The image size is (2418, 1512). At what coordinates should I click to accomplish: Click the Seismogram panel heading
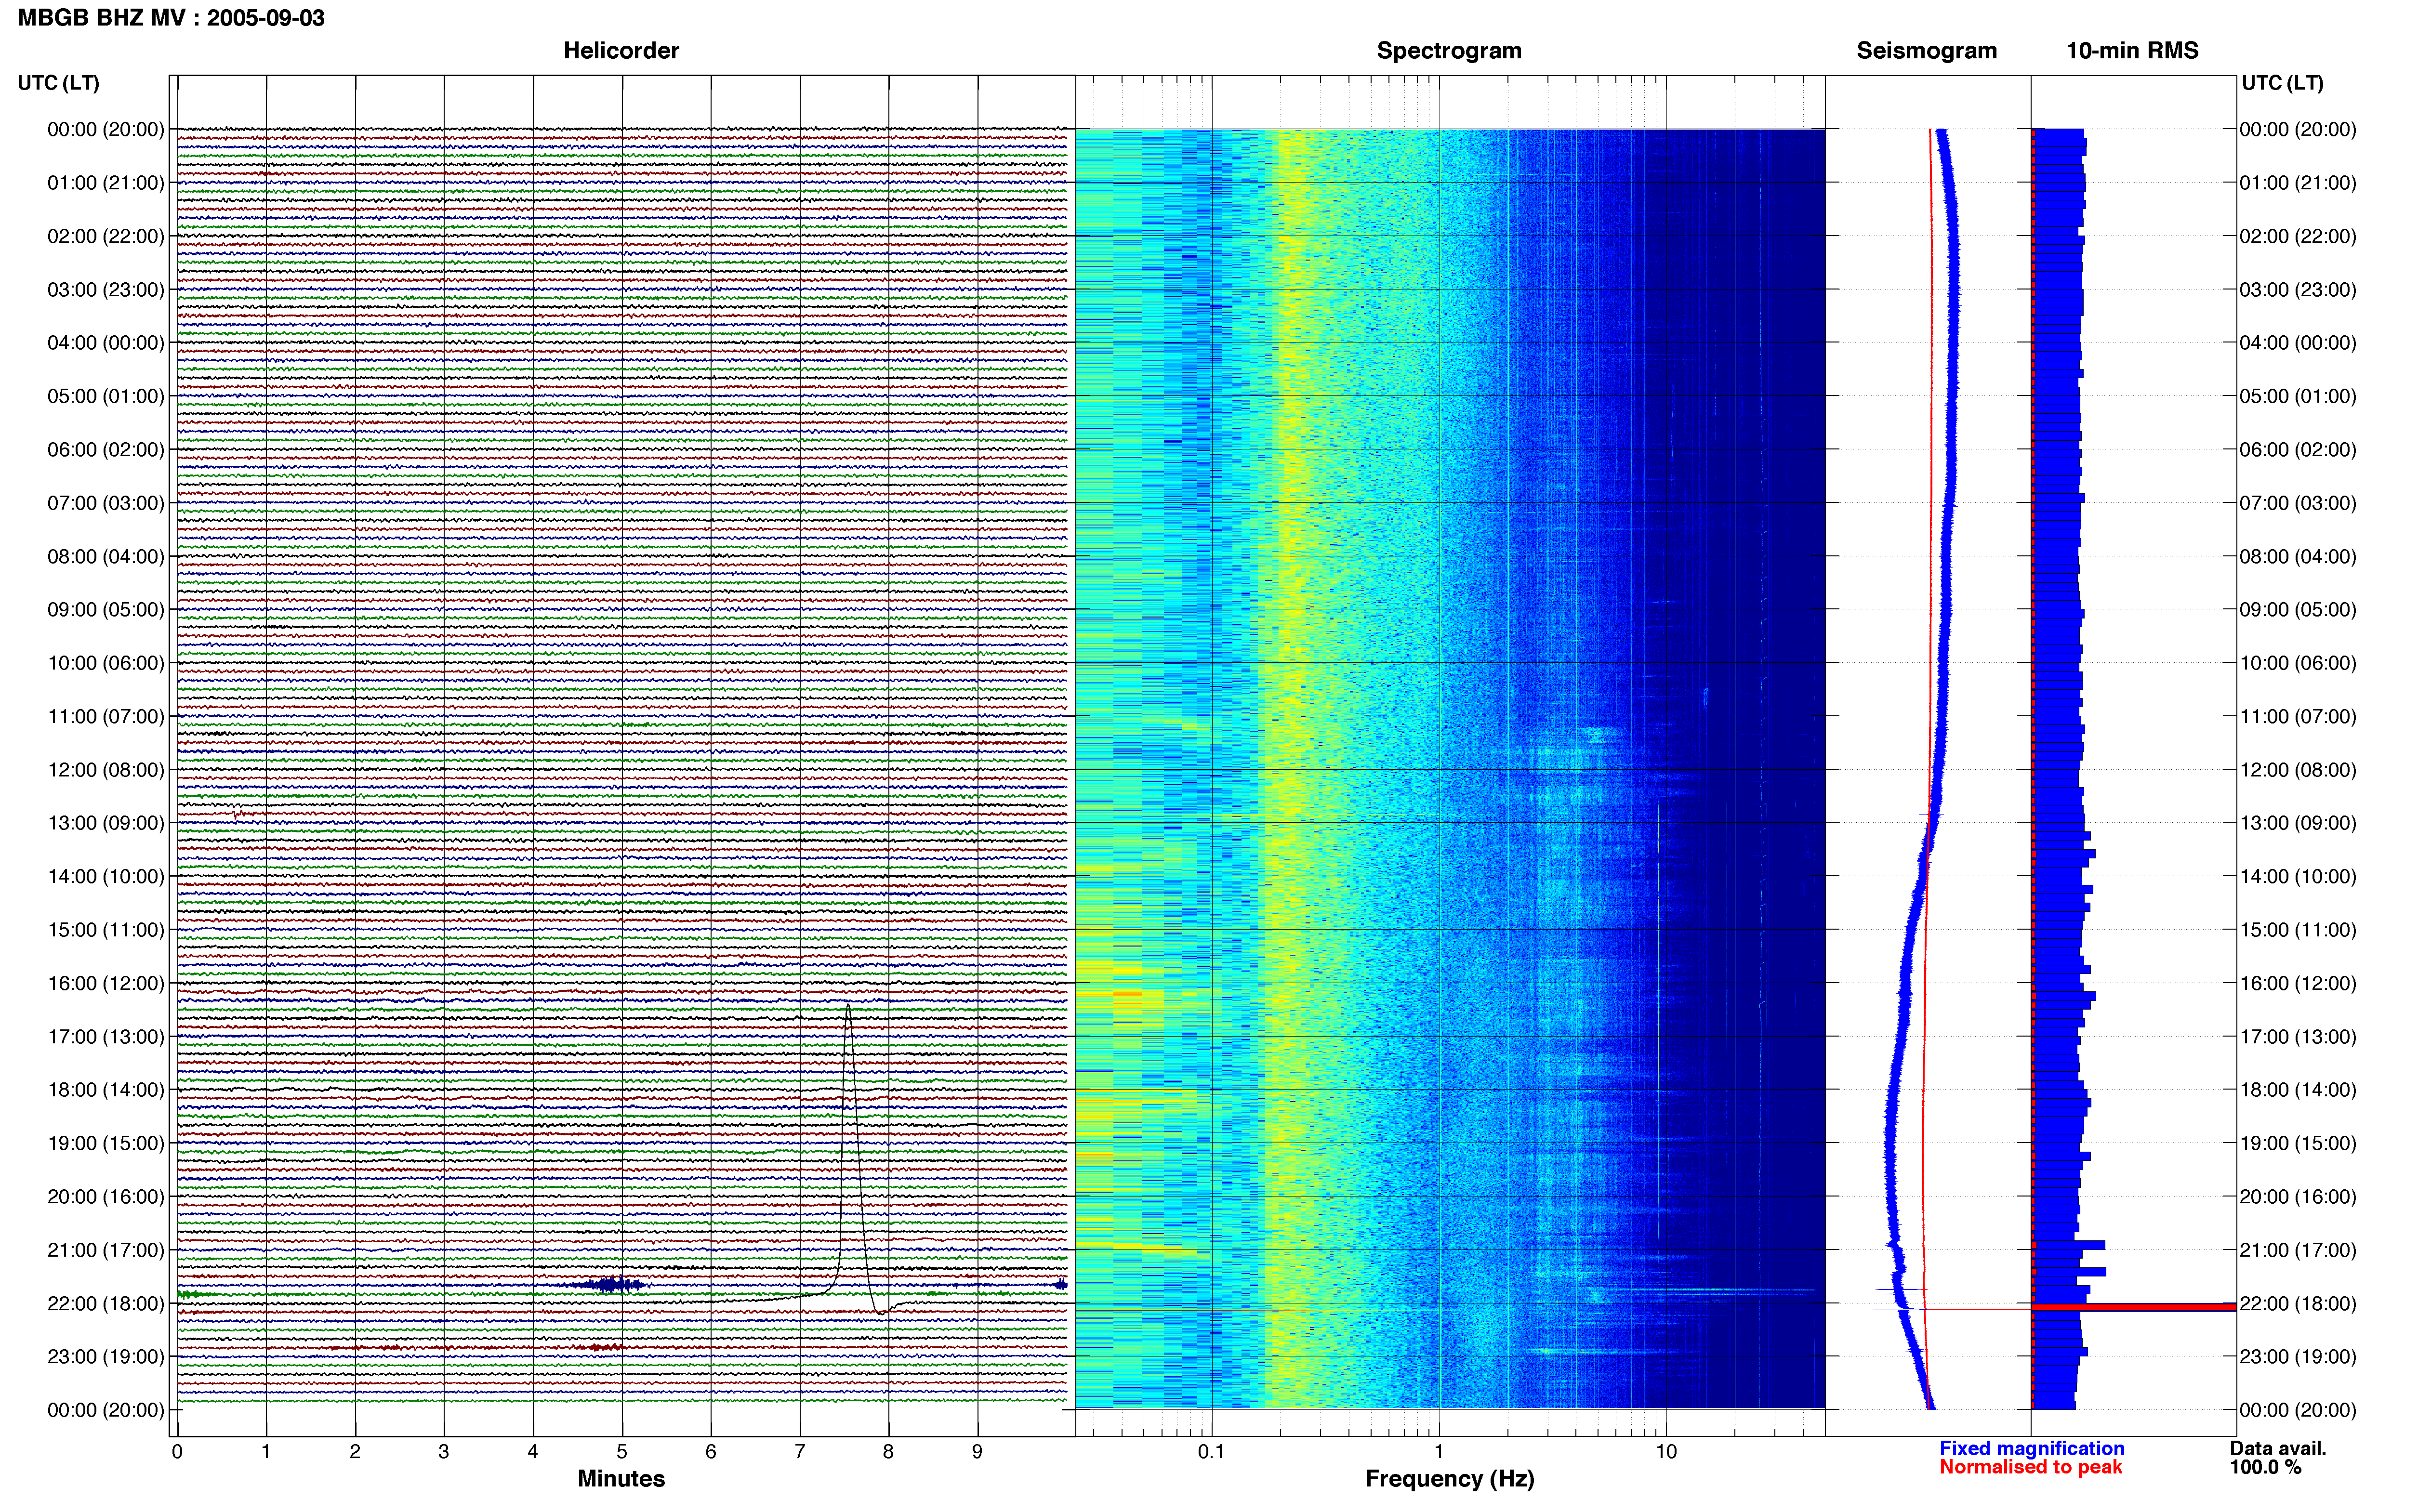(1926, 51)
